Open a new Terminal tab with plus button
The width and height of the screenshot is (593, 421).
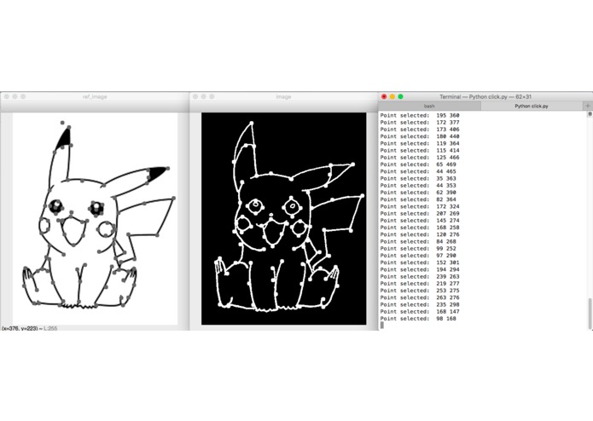pyautogui.click(x=588, y=106)
